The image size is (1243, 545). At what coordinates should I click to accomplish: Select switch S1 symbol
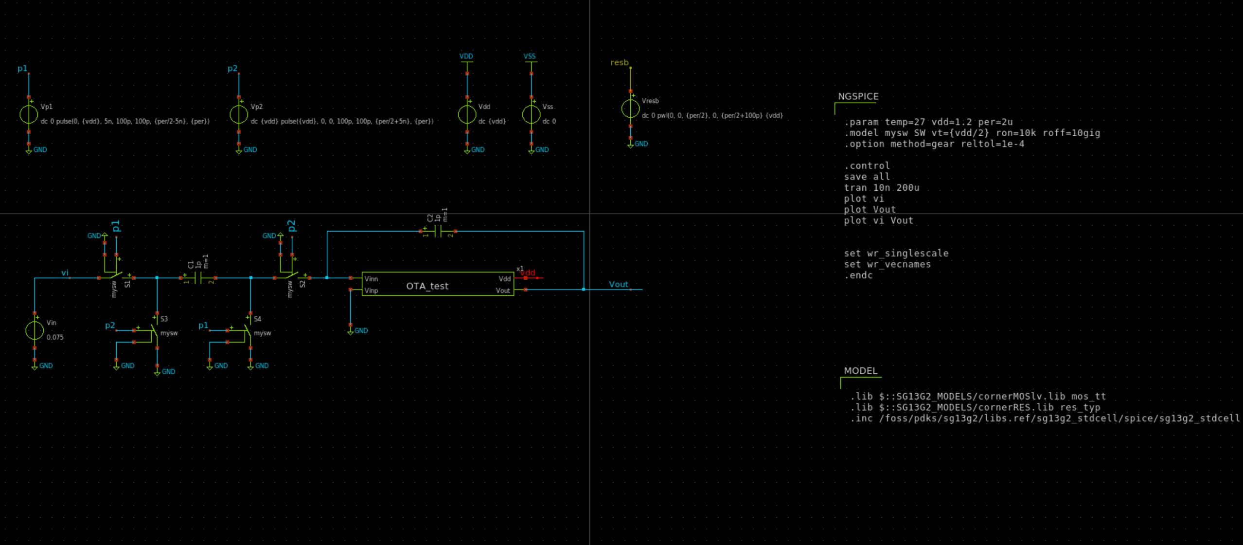116,276
